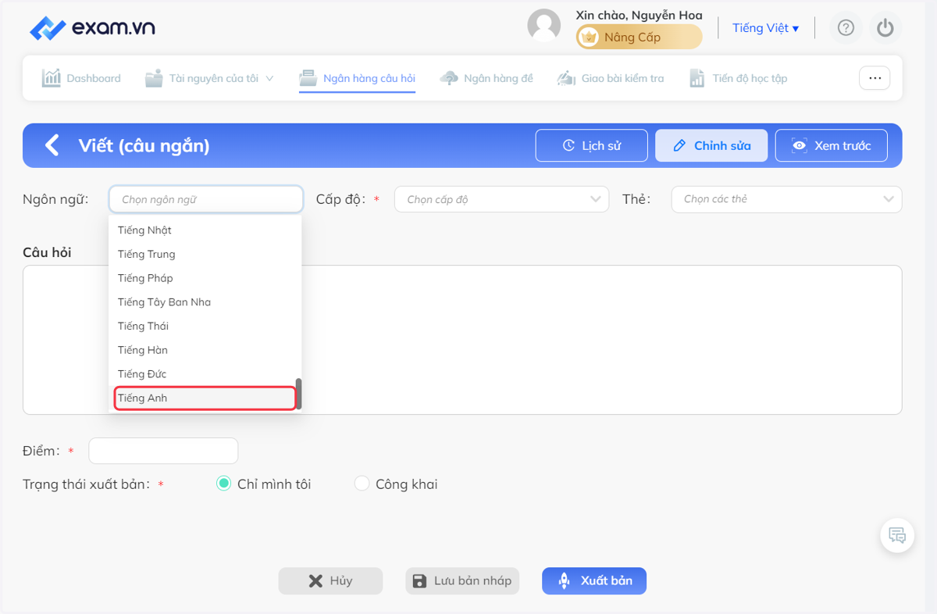The height and width of the screenshot is (614, 937).
Task: Expand the Chọn cấp độ dropdown
Action: [501, 199]
